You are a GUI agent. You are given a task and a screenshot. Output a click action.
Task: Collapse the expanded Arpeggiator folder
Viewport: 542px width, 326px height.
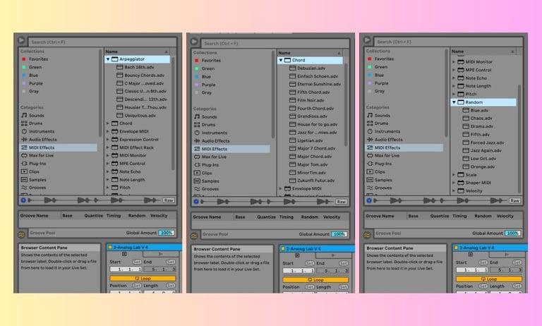pyautogui.click(x=108, y=59)
